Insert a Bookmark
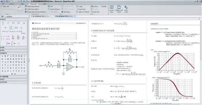Screen dimensions: 202x105 click(x=95, y=12)
